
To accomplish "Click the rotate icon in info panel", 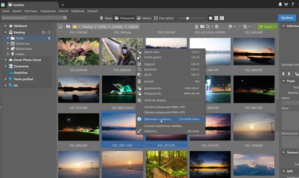I will coord(296,74).
